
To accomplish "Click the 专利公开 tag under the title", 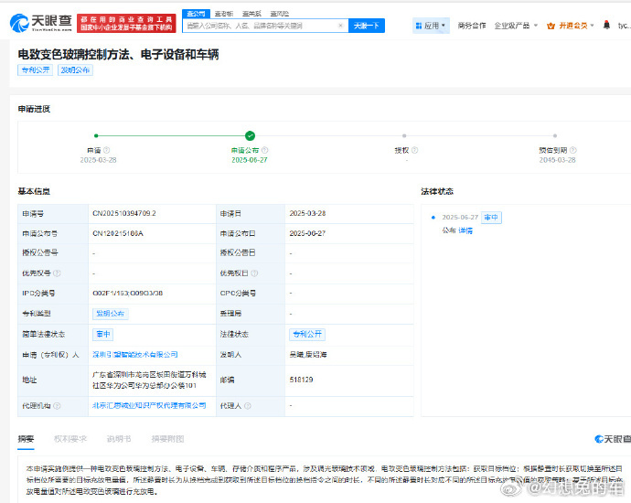I will point(36,70).
